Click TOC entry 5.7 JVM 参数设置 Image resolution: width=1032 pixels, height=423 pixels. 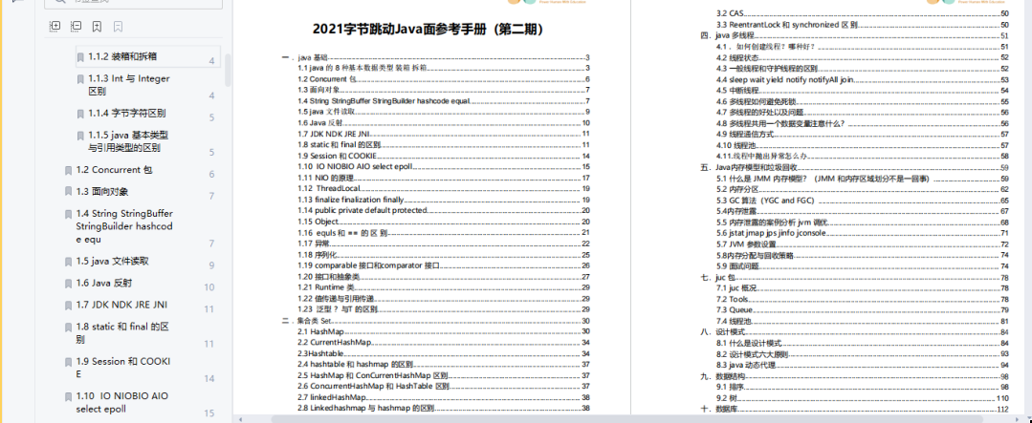point(748,244)
